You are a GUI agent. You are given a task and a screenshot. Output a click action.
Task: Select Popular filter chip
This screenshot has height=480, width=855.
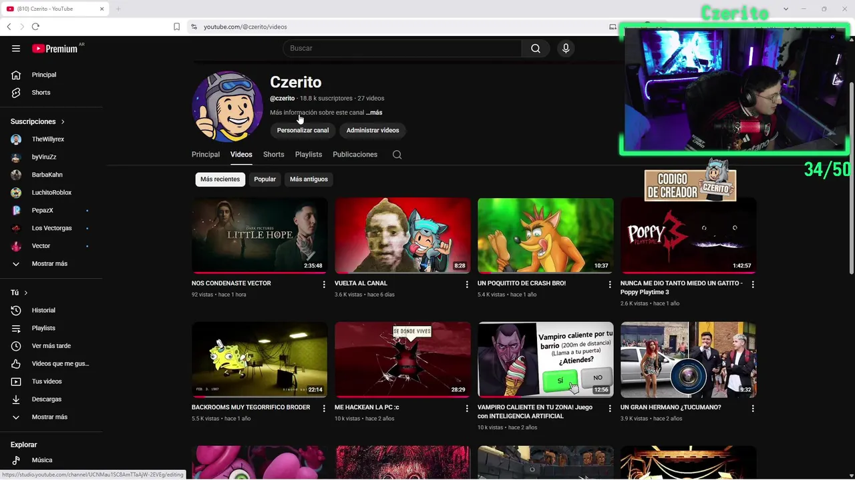265,179
